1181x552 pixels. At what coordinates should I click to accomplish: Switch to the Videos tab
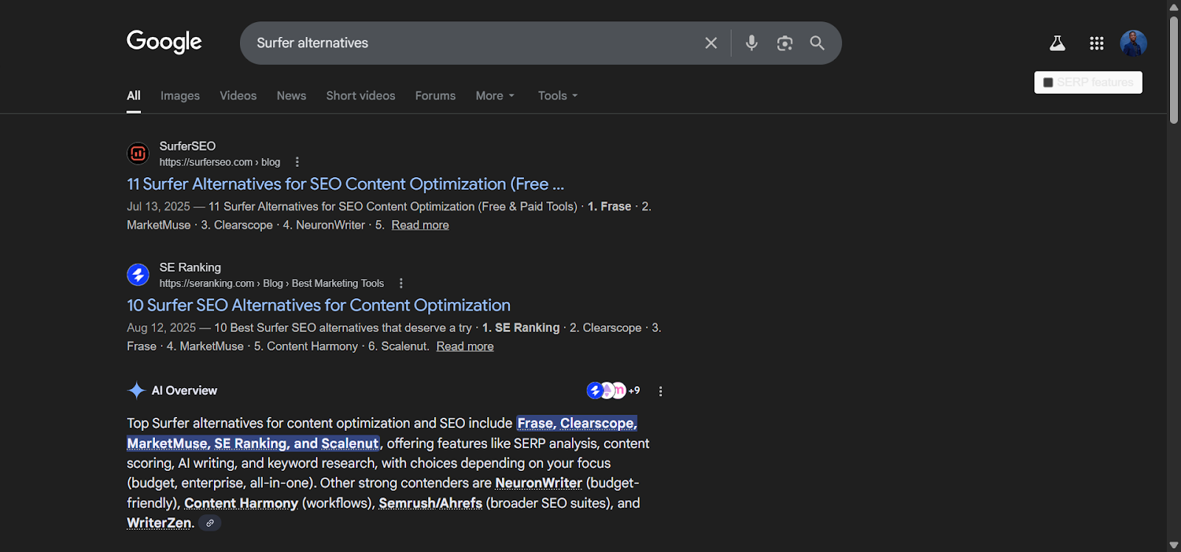click(x=238, y=96)
